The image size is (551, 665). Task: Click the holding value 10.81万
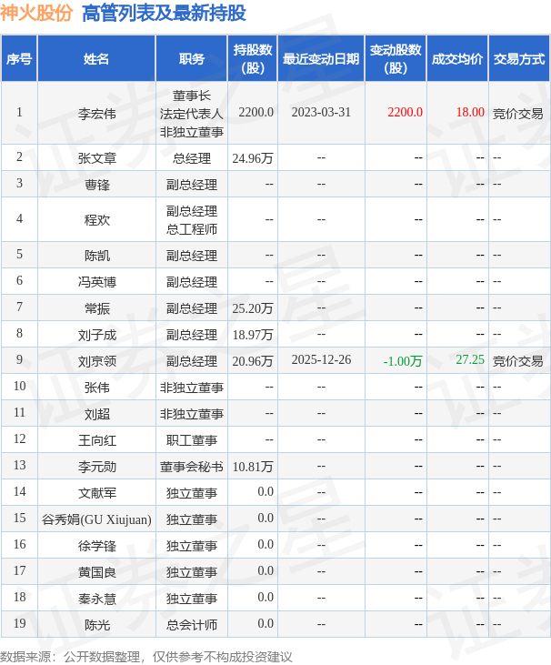click(x=253, y=467)
